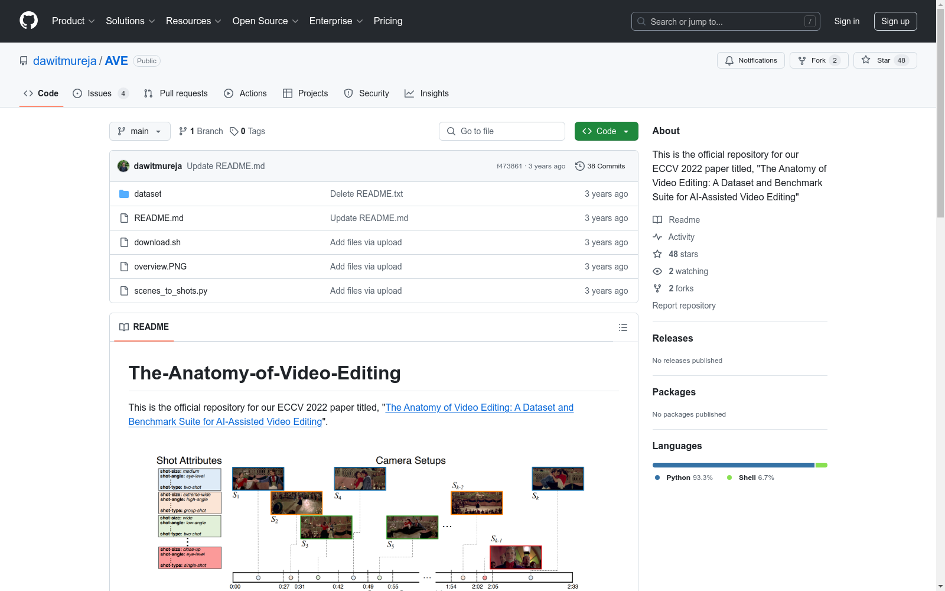Open the Projects tab
945x591 pixels.
305,93
